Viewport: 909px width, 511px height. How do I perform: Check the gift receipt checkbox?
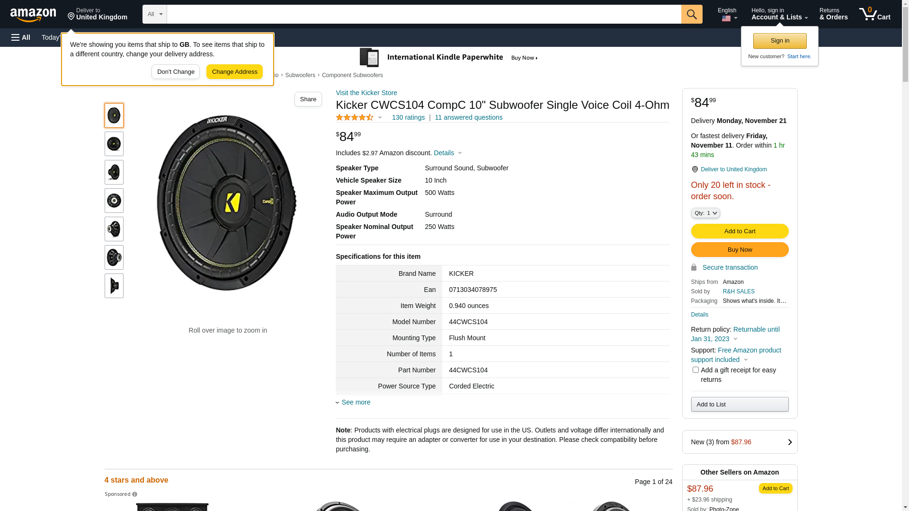[695, 370]
